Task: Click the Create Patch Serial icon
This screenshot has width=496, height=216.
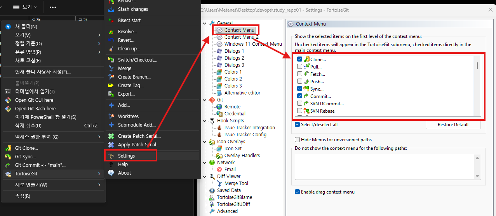Action: [x=111, y=136]
